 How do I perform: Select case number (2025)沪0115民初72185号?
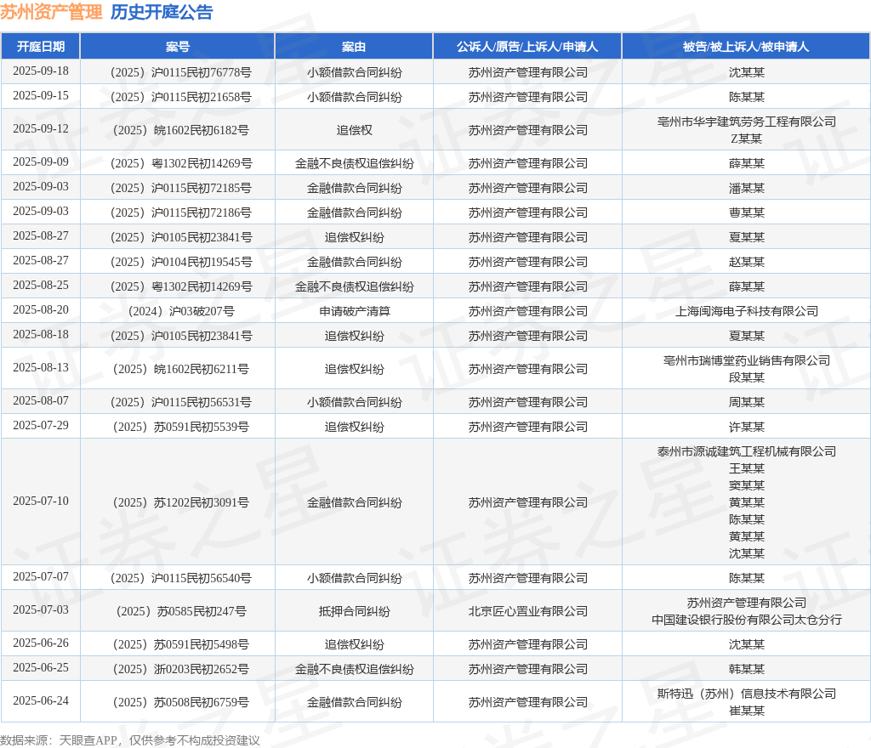coord(180,188)
